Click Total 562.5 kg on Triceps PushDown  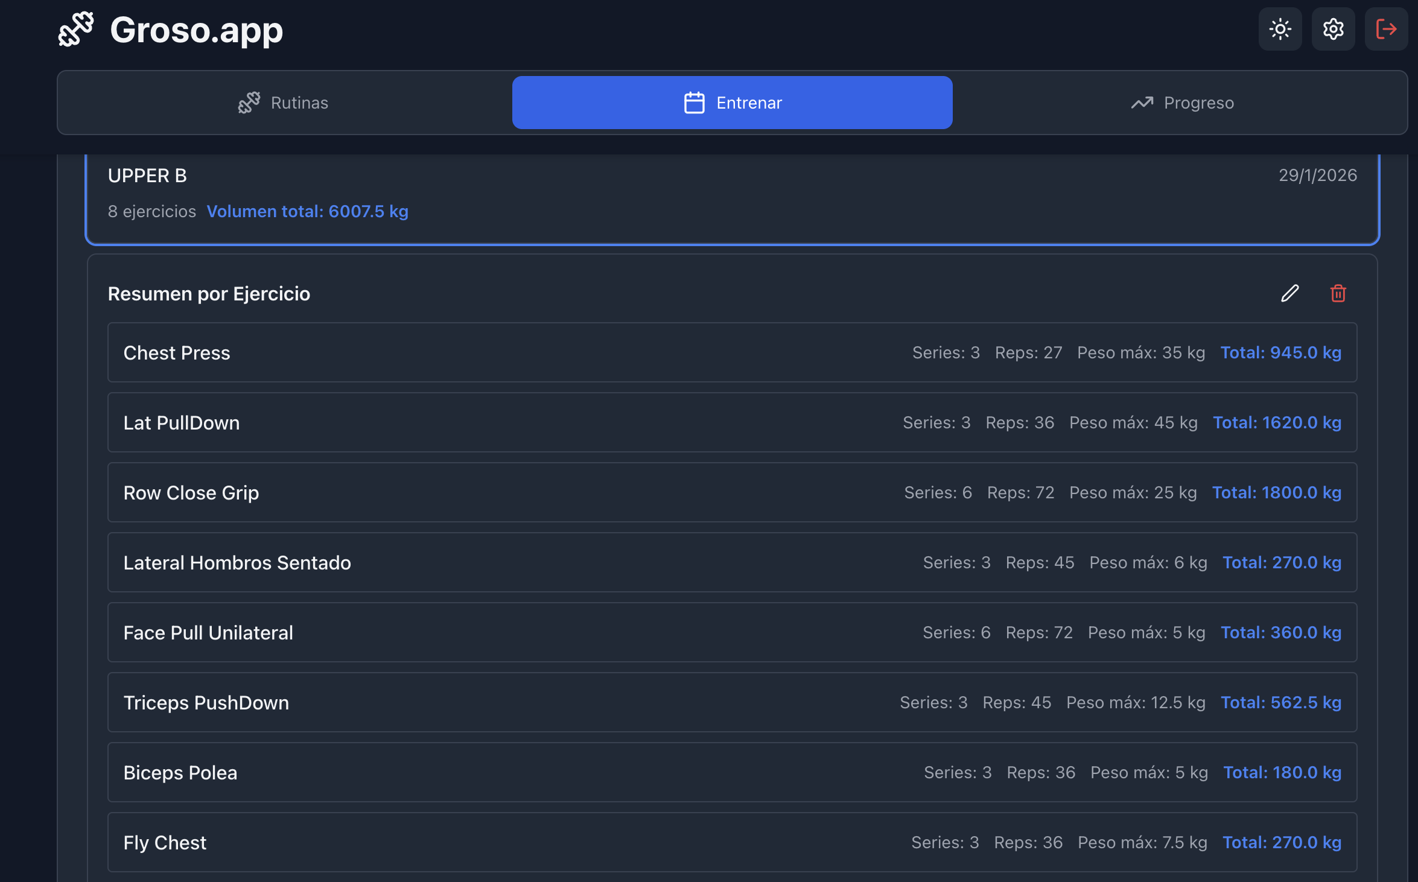tap(1280, 702)
